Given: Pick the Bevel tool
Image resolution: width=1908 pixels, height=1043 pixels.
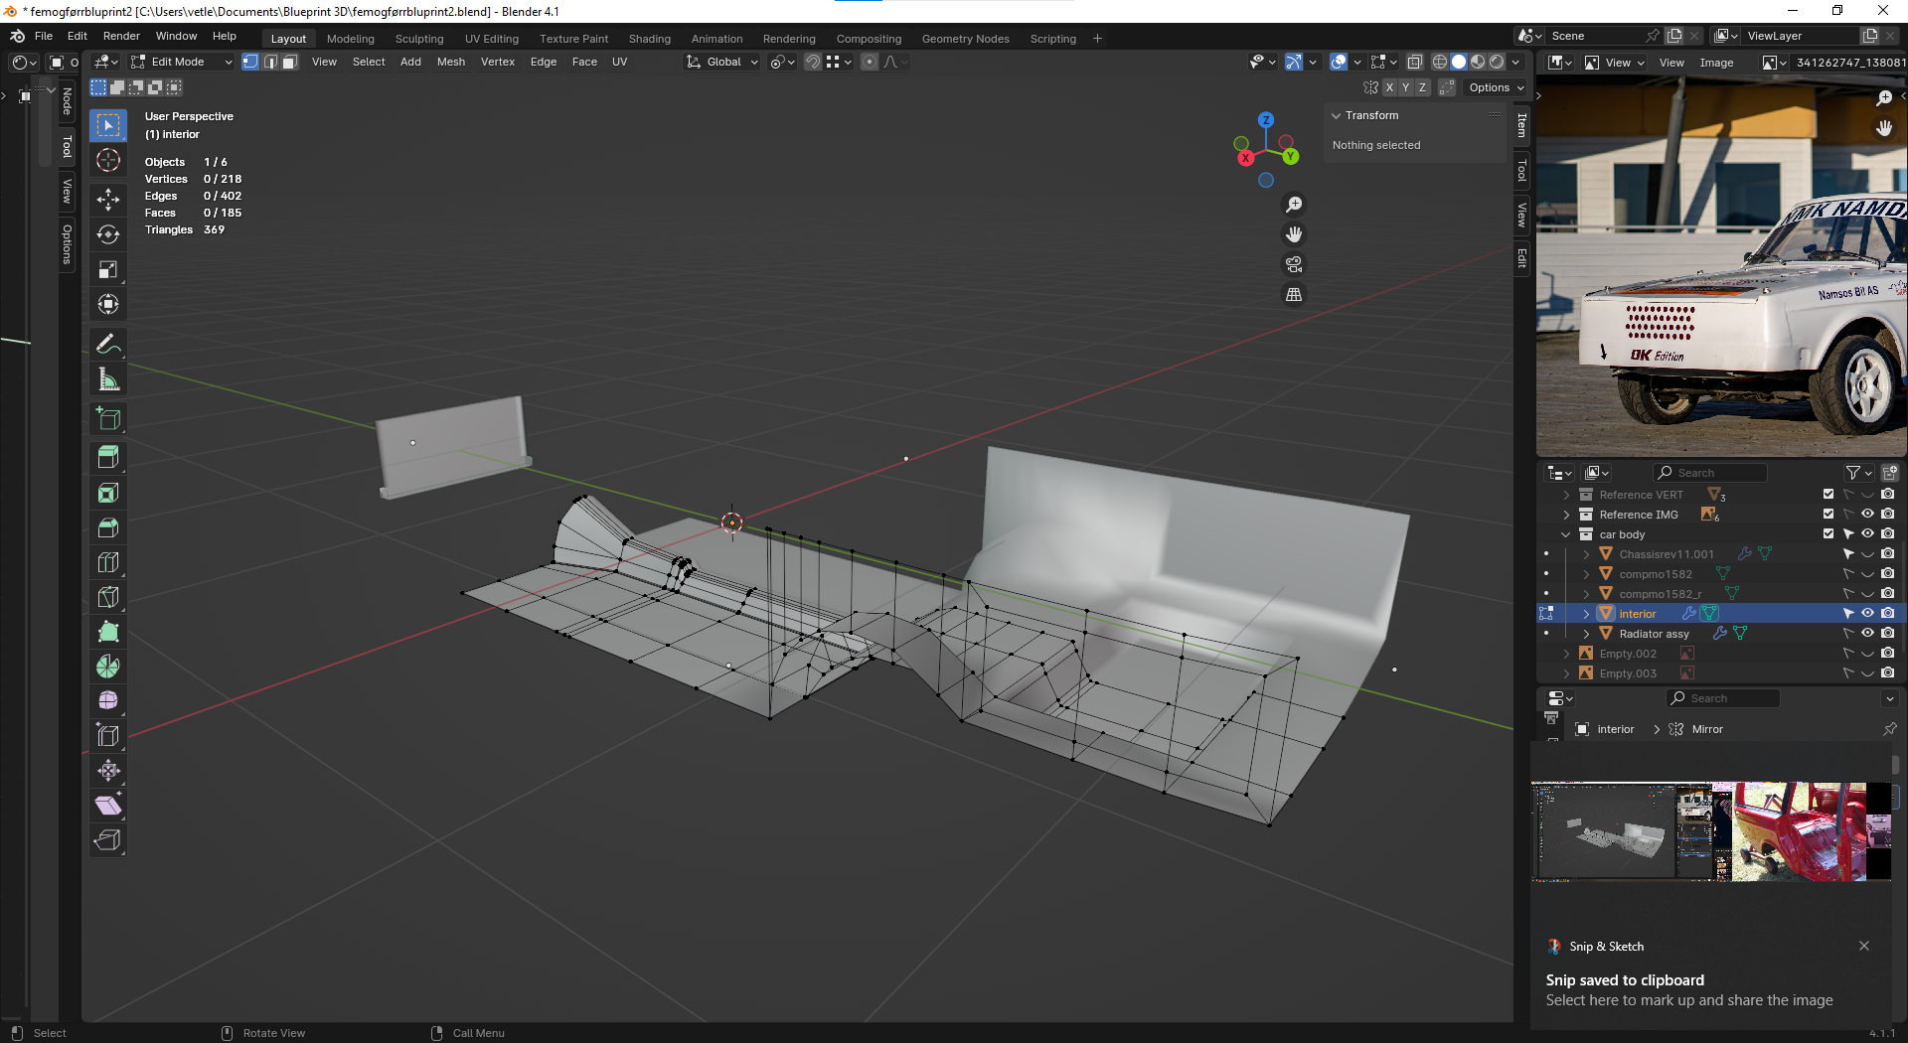Looking at the screenshot, I should coord(108,527).
